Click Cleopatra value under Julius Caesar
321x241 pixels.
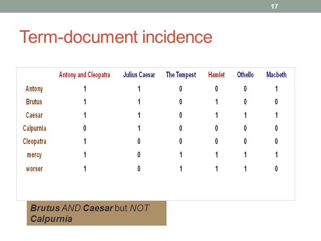tap(139, 141)
